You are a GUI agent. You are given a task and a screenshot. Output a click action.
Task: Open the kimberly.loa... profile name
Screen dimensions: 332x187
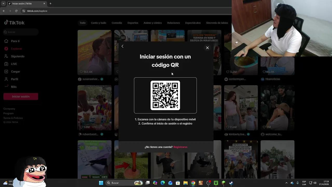237,134
